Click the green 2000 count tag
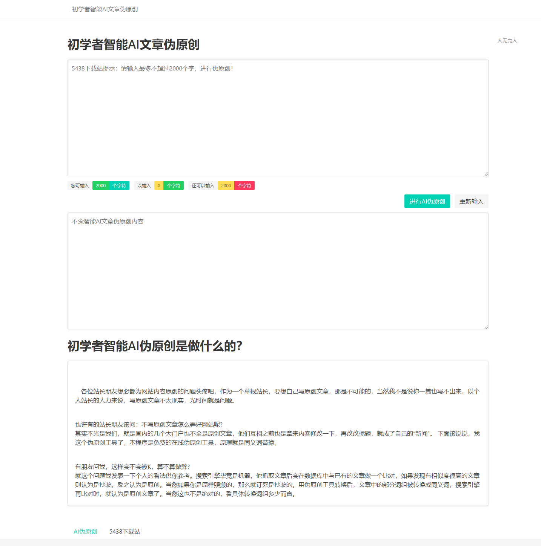The image size is (541, 546). click(x=101, y=185)
